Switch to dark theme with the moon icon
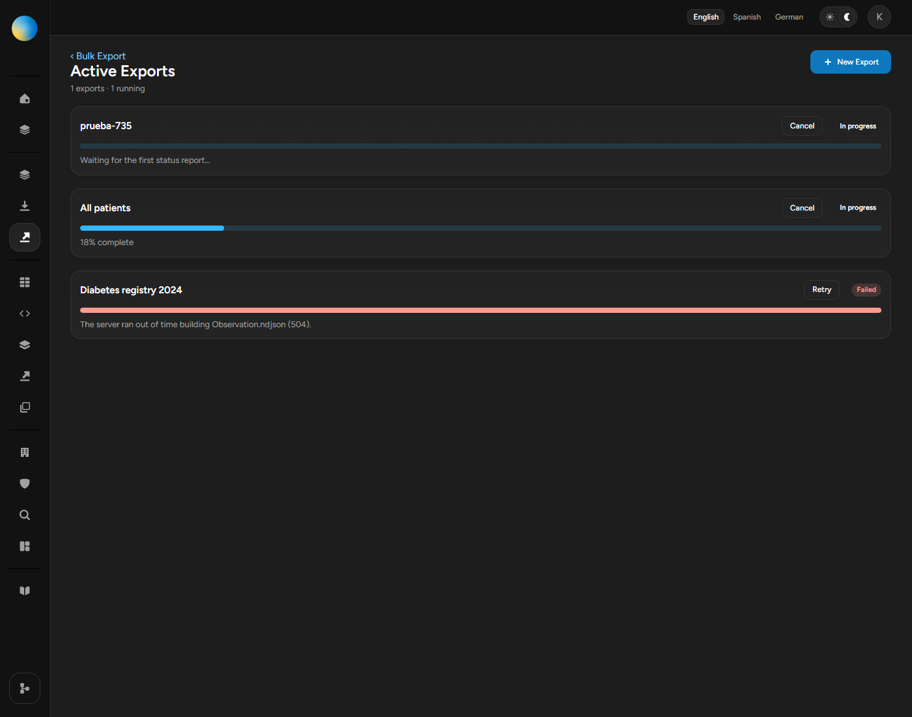The width and height of the screenshot is (912, 717). point(847,17)
